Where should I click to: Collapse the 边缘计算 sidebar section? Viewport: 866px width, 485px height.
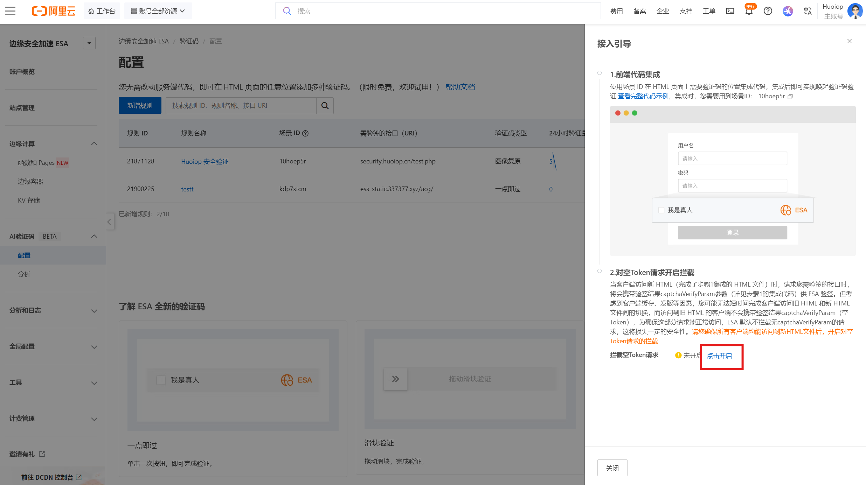point(94,144)
